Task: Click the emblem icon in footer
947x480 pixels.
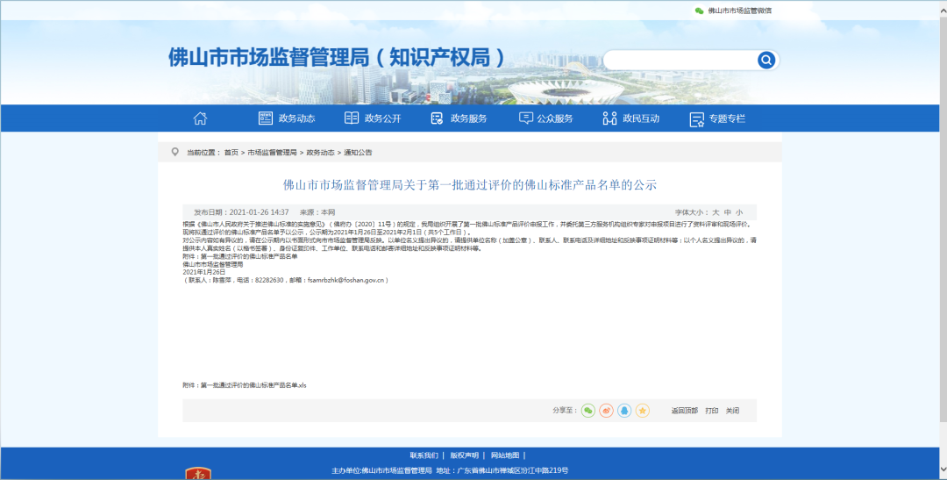Action: [x=198, y=473]
